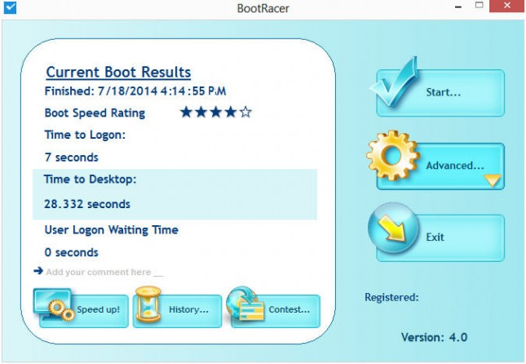Viewport: 526px width, 364px height.
Task: Click the User Logon Waiting Time label
Action: (112, 230)
